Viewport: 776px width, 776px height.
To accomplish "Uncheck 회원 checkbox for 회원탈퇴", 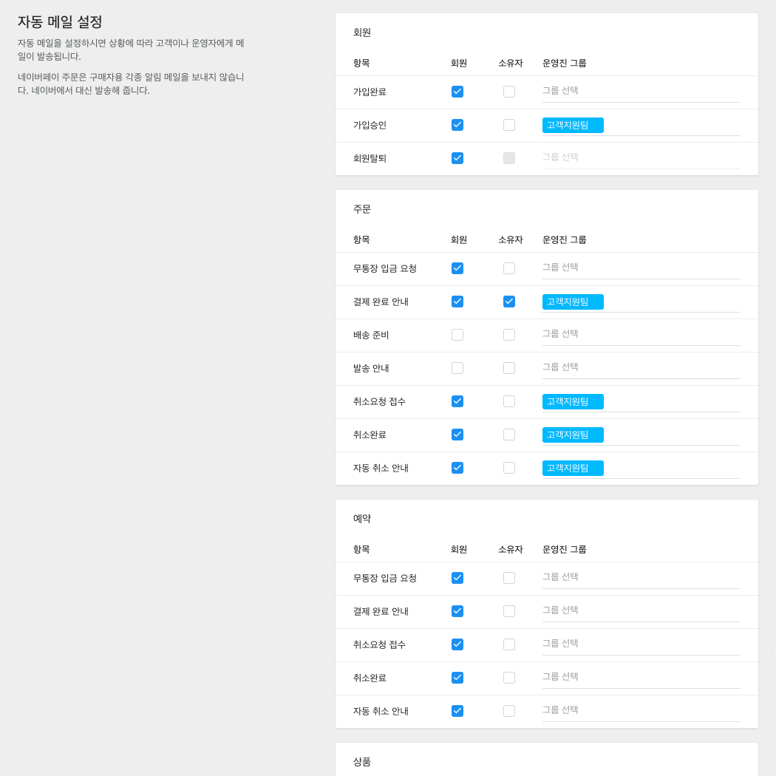I will point(457,157).
